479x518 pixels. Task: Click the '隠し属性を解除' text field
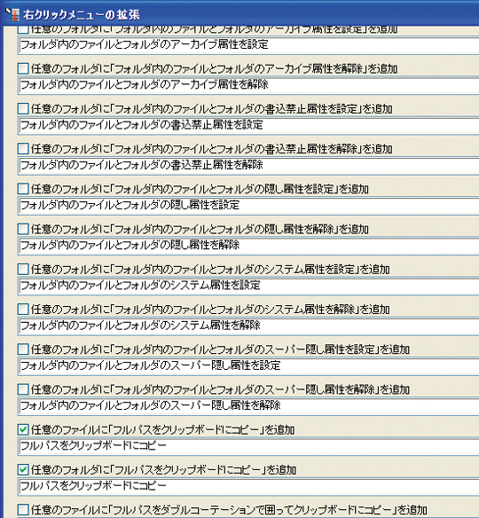point(248,246)
